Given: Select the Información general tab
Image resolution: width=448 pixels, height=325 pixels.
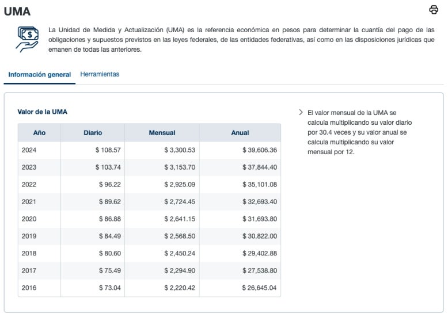Looking at the screenshot, I should (40, 75).
